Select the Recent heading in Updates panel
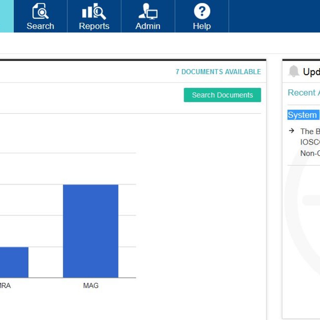 303,92
